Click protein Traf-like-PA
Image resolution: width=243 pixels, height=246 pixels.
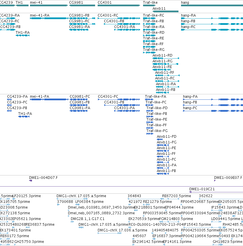(x=156, y=97)
